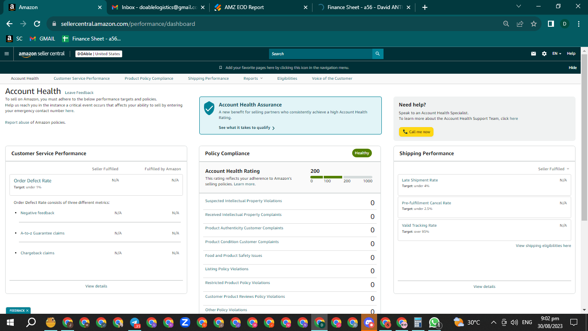Screen dimensions: 588x331
Task: Open the Help link in the header
Action: point(571,54)
